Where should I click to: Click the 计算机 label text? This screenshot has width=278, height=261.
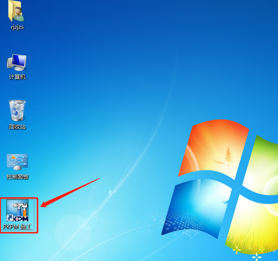[17, 77]
